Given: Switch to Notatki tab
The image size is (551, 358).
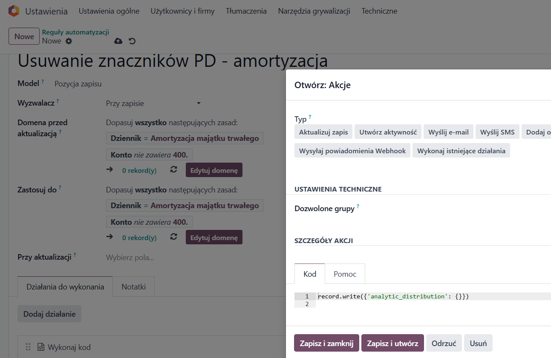Looking at the screenshot, I should click(x=134, y=286).
